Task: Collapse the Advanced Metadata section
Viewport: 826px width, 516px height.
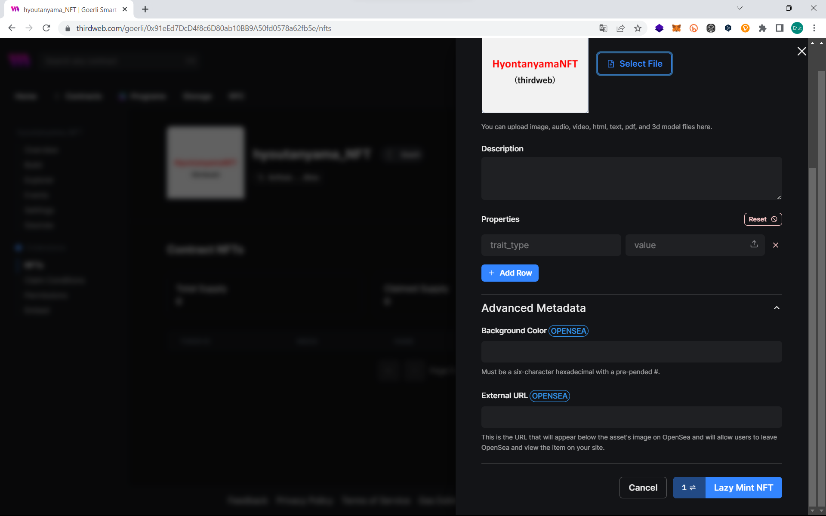Action: tap(777, 308)
